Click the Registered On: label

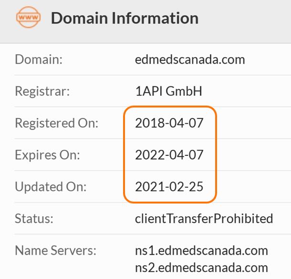[x=57, y=123]
